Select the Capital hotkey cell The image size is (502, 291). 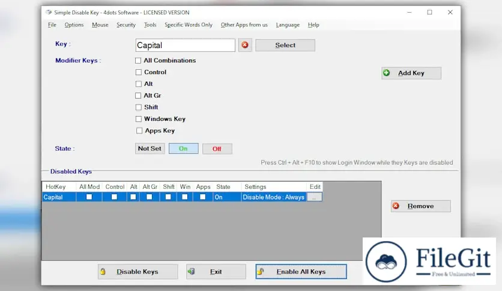coord(59,197)
